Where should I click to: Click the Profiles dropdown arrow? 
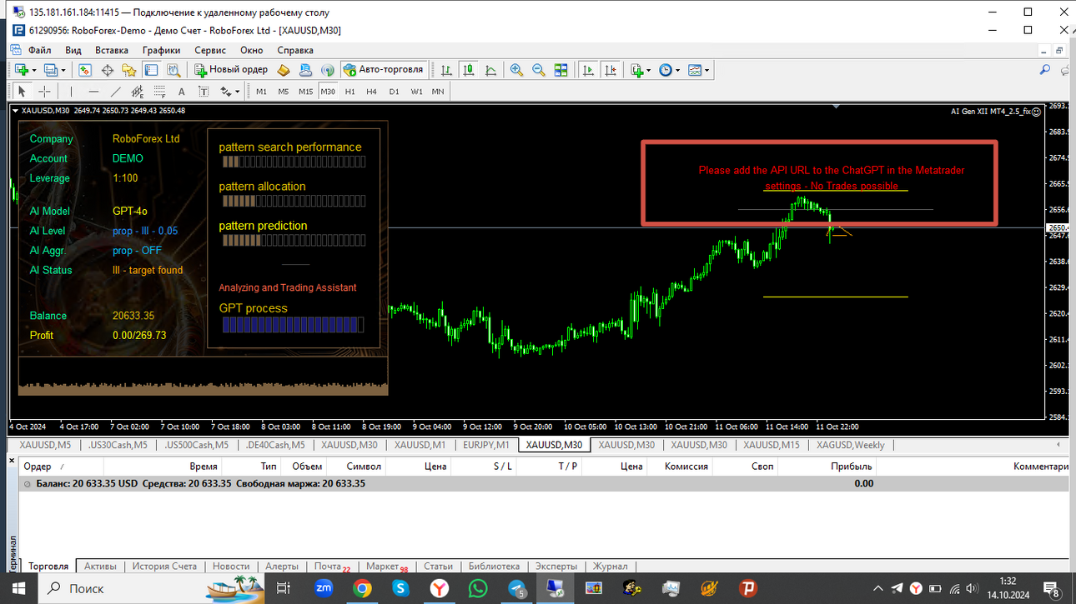tap(63, 70)
